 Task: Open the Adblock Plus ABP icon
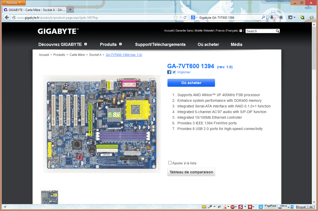[x=233, y=207]
